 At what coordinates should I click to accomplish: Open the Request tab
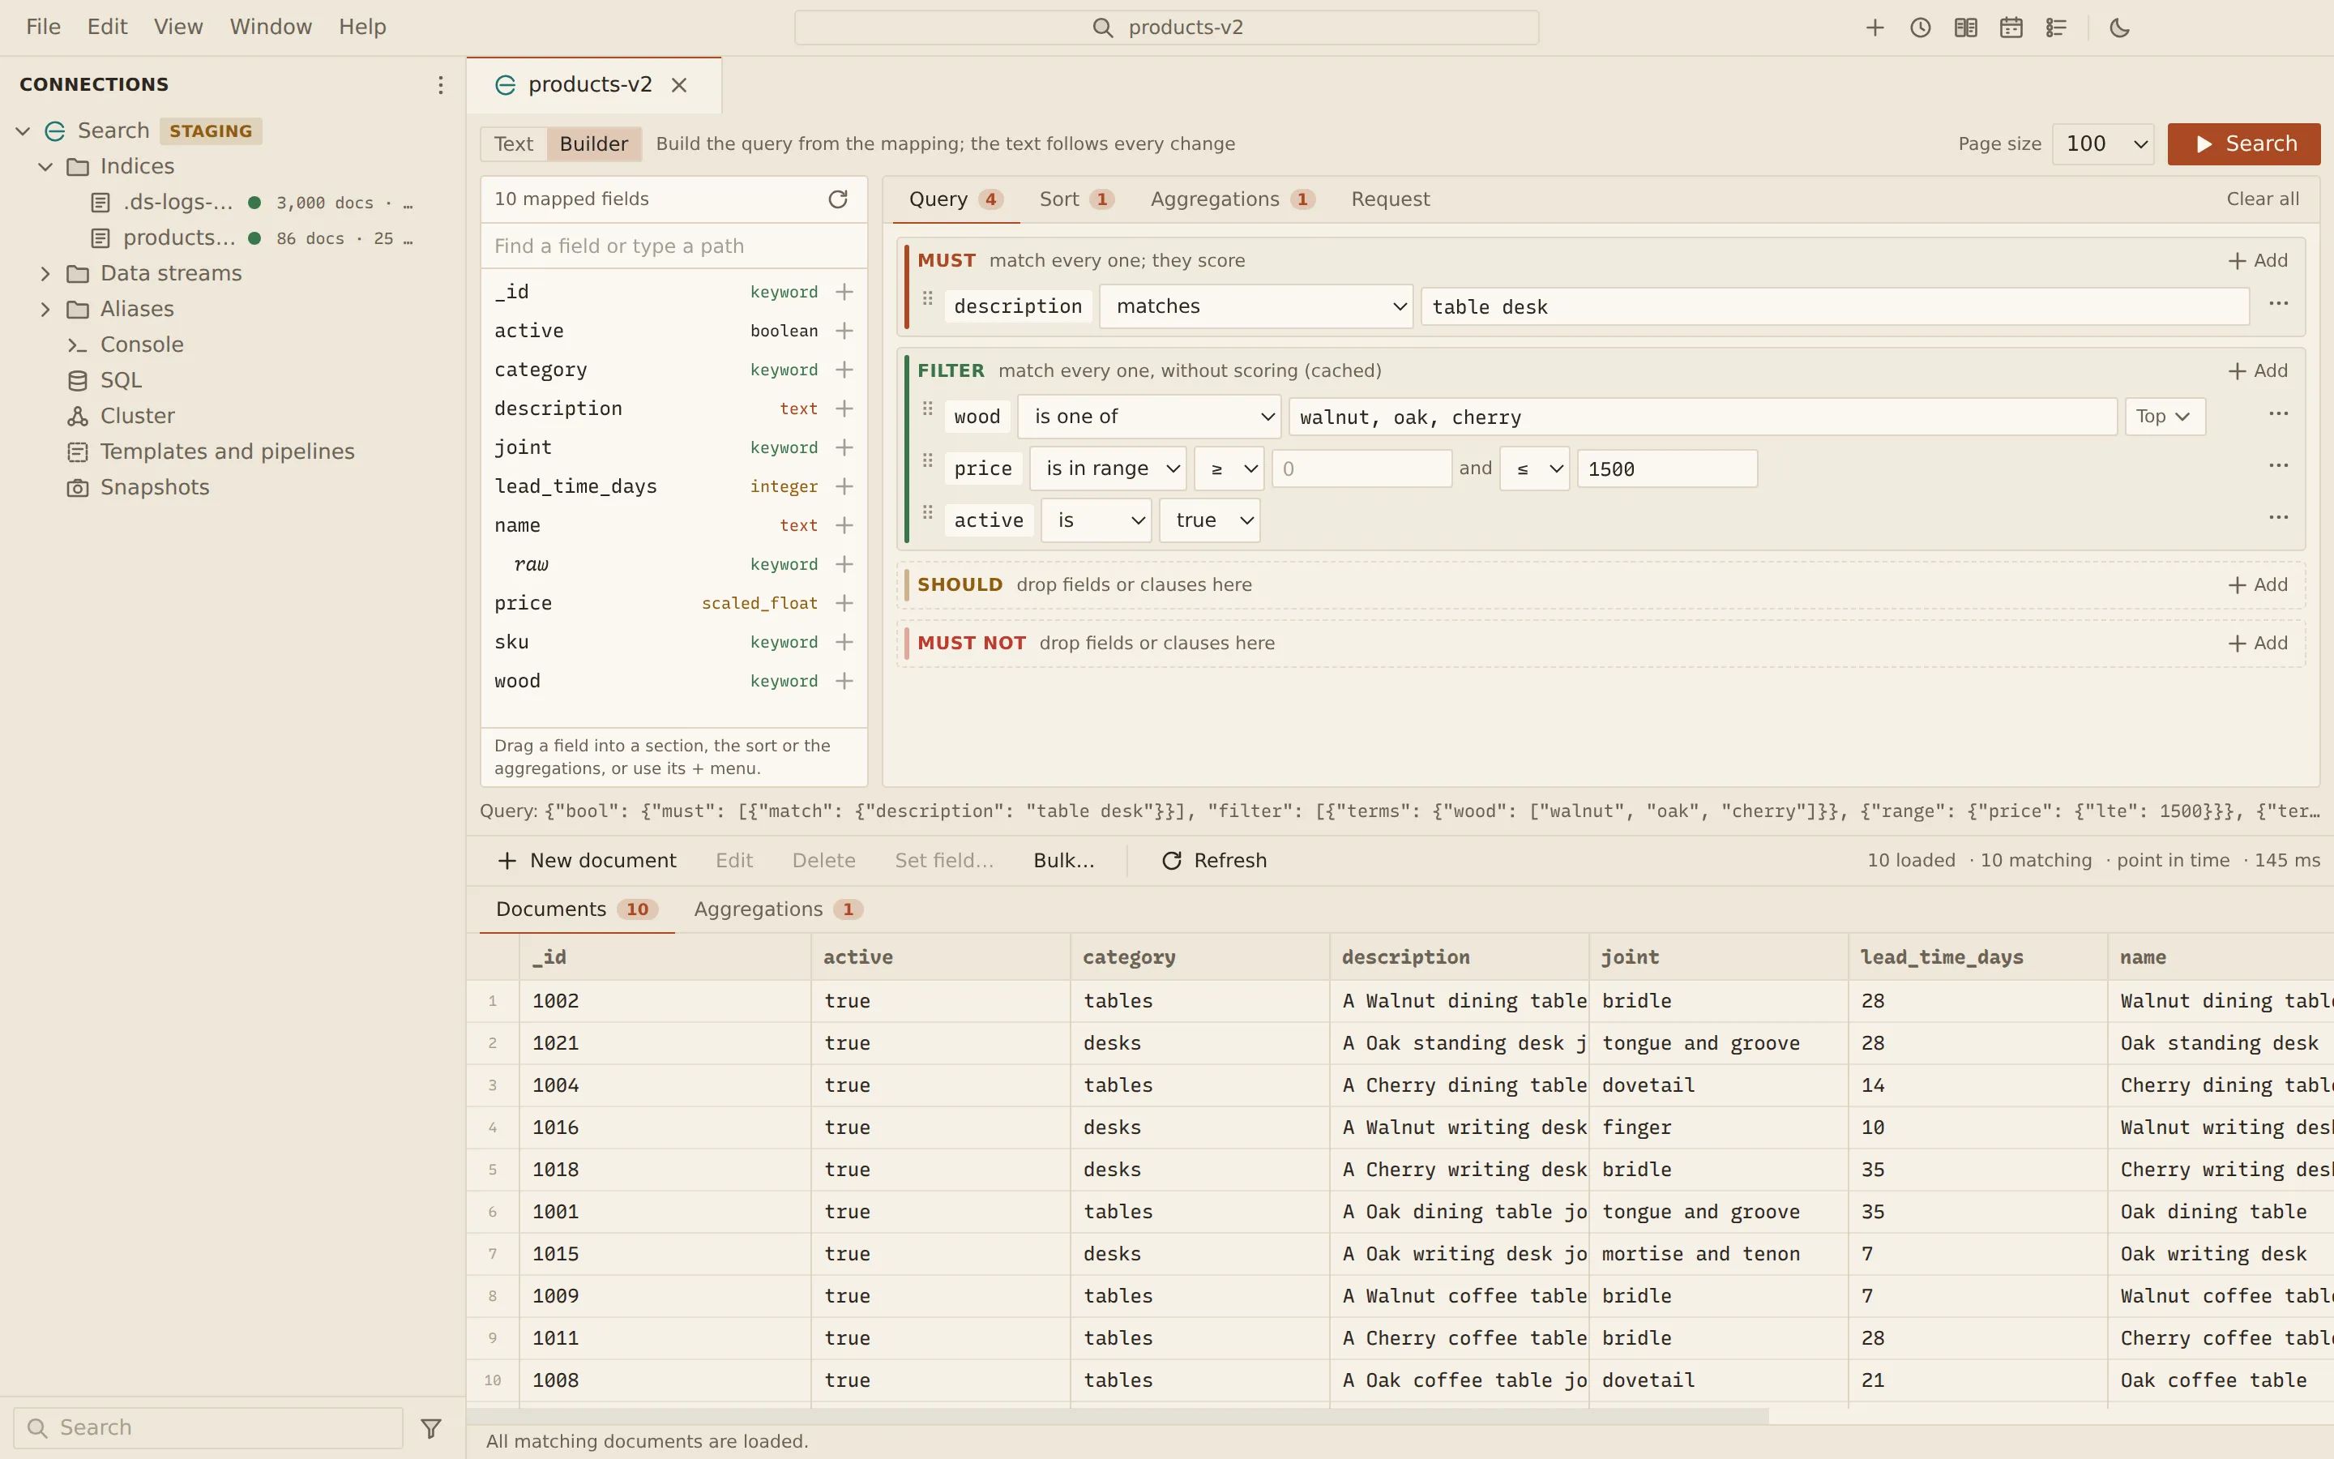pyautogui.click(x=1390, y=199)
